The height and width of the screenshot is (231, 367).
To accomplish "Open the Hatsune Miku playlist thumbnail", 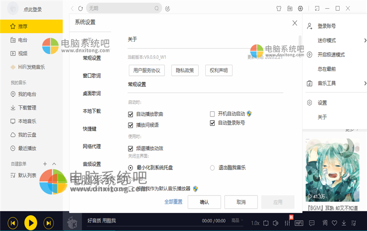I will (332, 170).
